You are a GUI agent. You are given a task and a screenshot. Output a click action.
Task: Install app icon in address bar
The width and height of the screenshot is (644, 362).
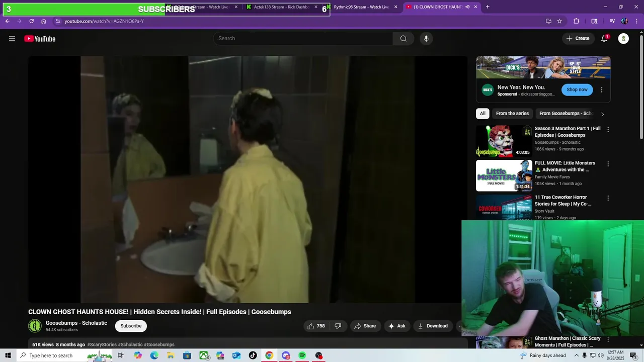[x=548, y=21]
